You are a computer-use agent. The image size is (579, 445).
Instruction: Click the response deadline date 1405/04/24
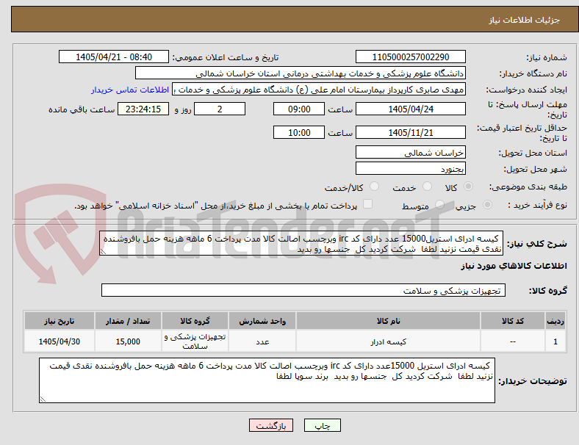point(410,109)
